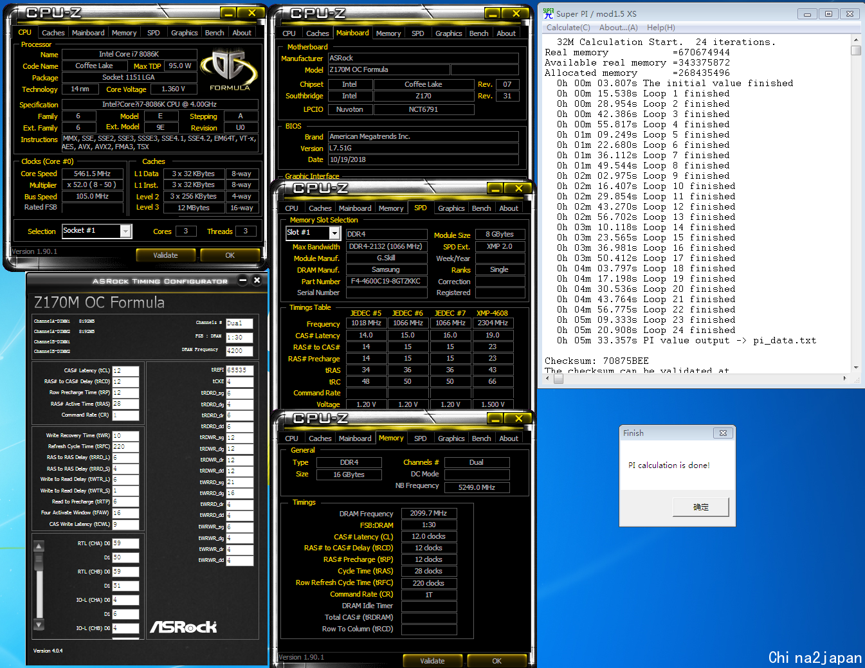This screenshot has height=668, width=865.
Task: Open the Socket #1 selection dropdown
Action: click(126, 231)
